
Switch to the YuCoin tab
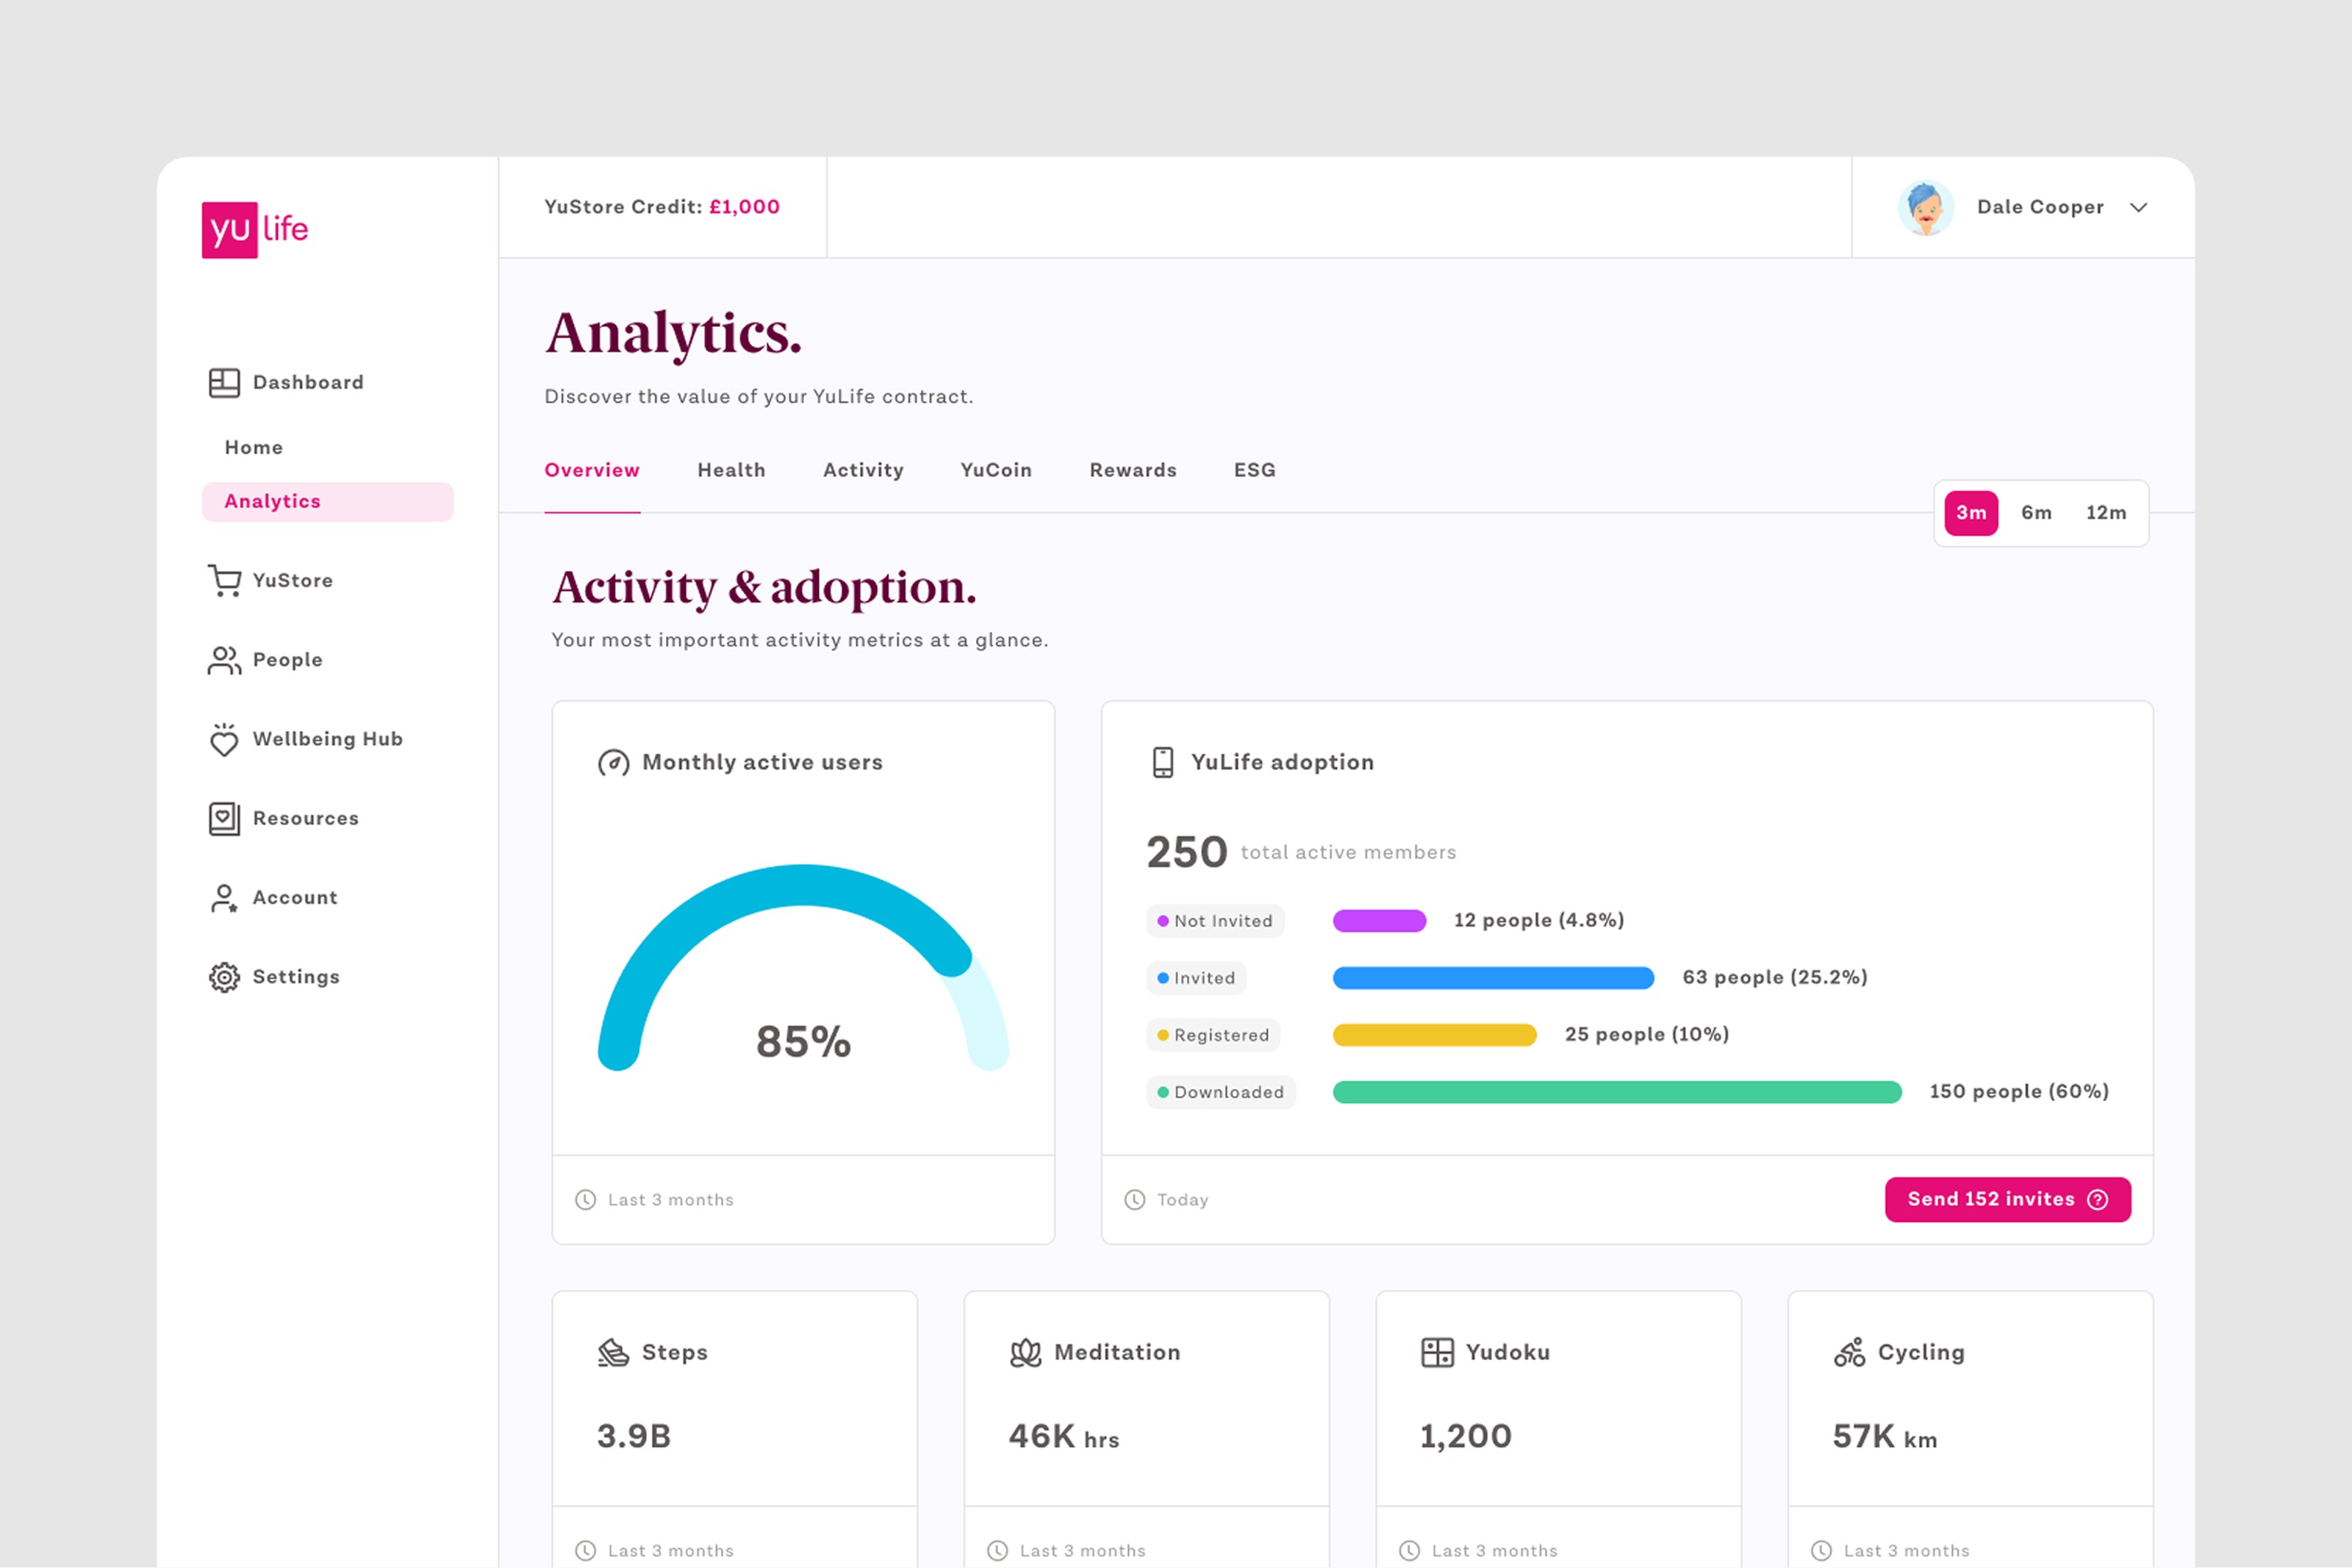[x=996, y=470]
